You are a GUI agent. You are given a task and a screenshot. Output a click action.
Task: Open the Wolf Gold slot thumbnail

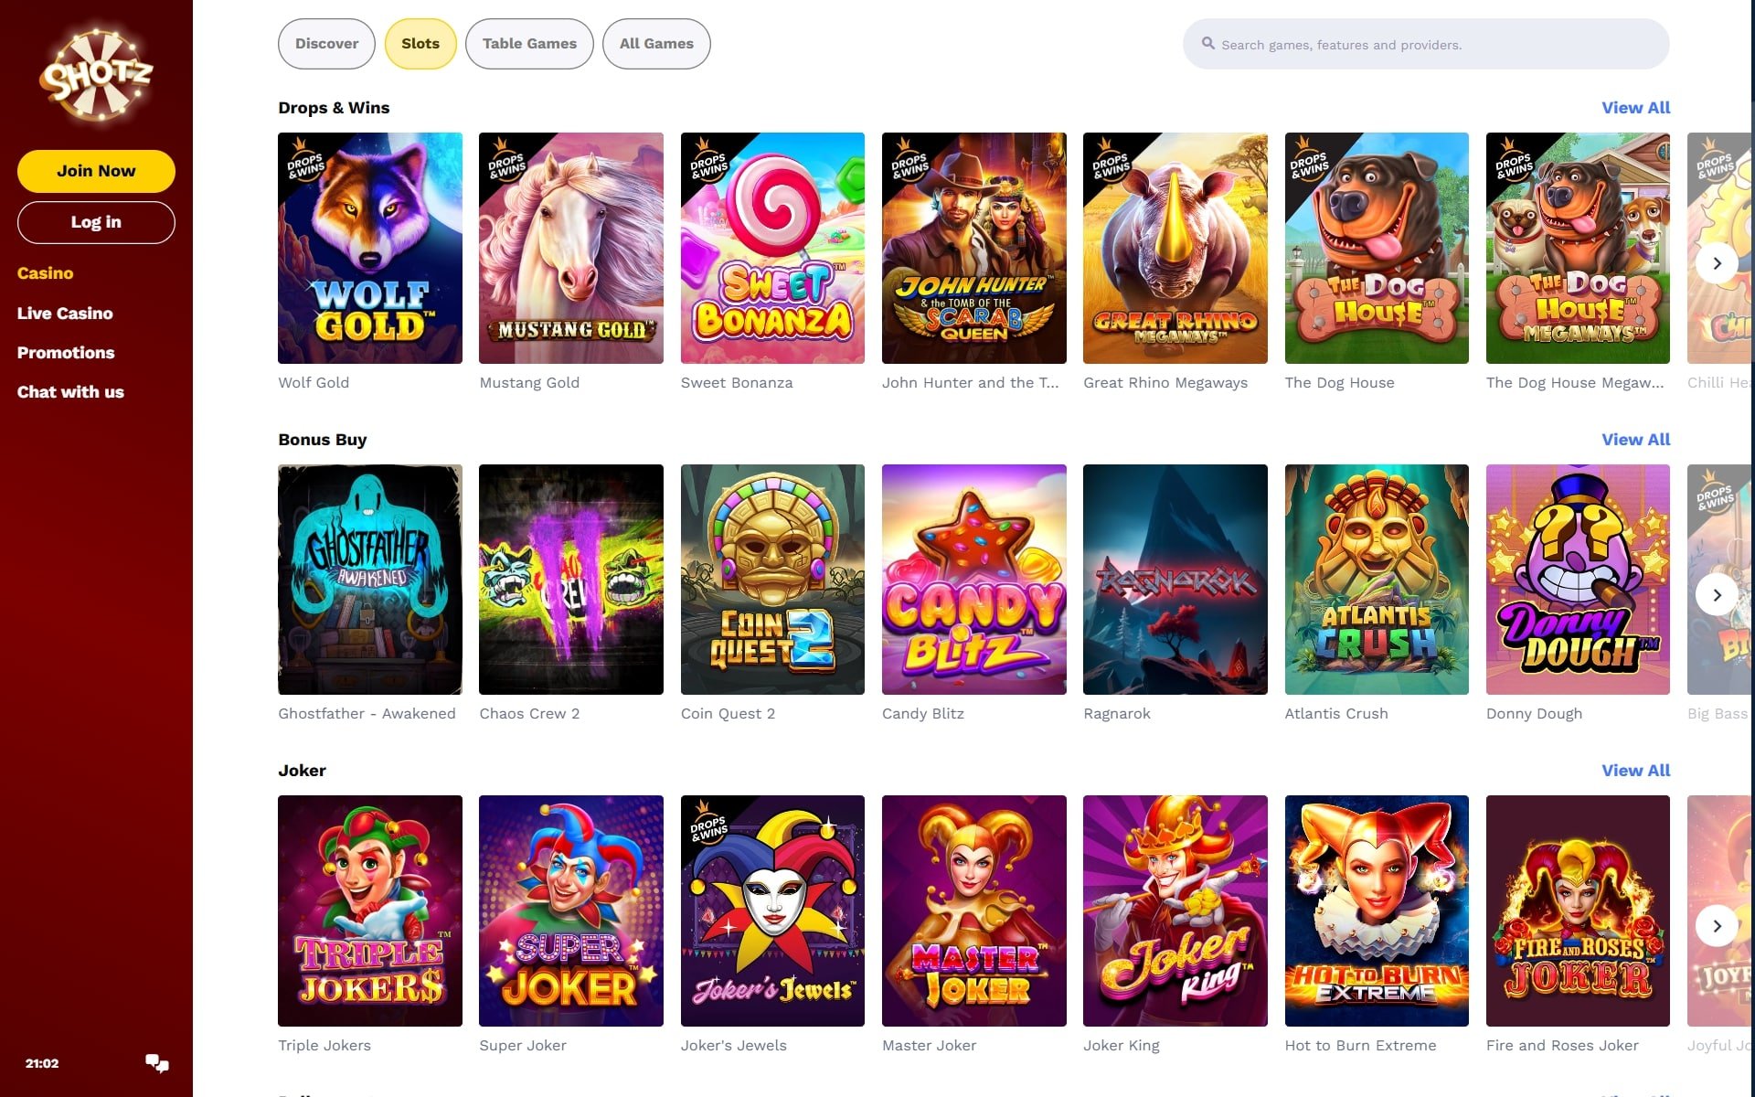370,248
